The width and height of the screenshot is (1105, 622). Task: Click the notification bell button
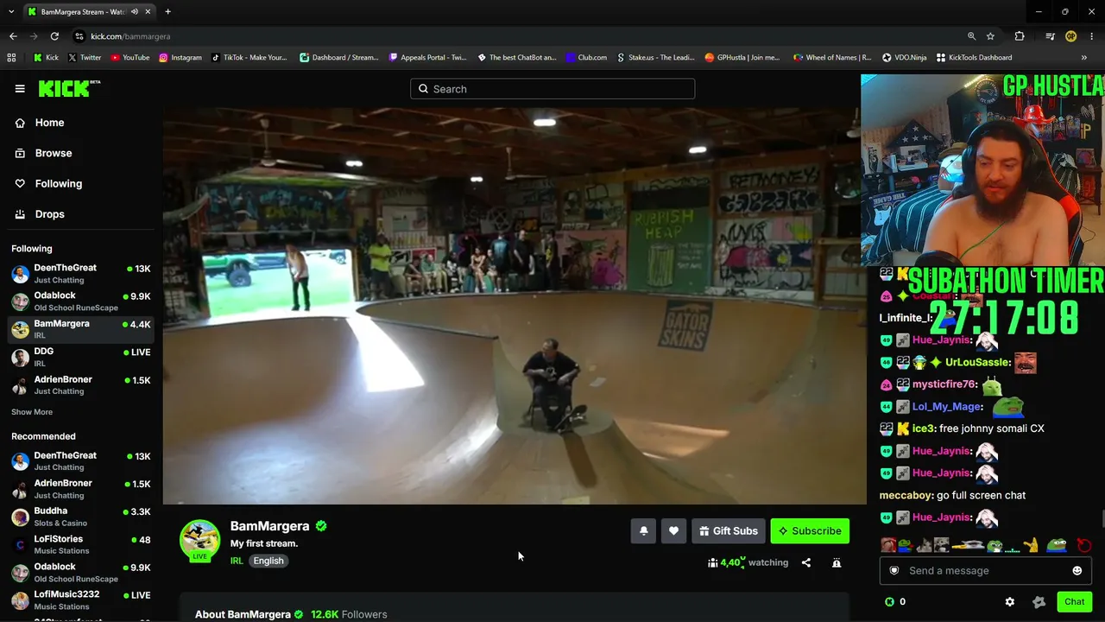coord(643,531)
